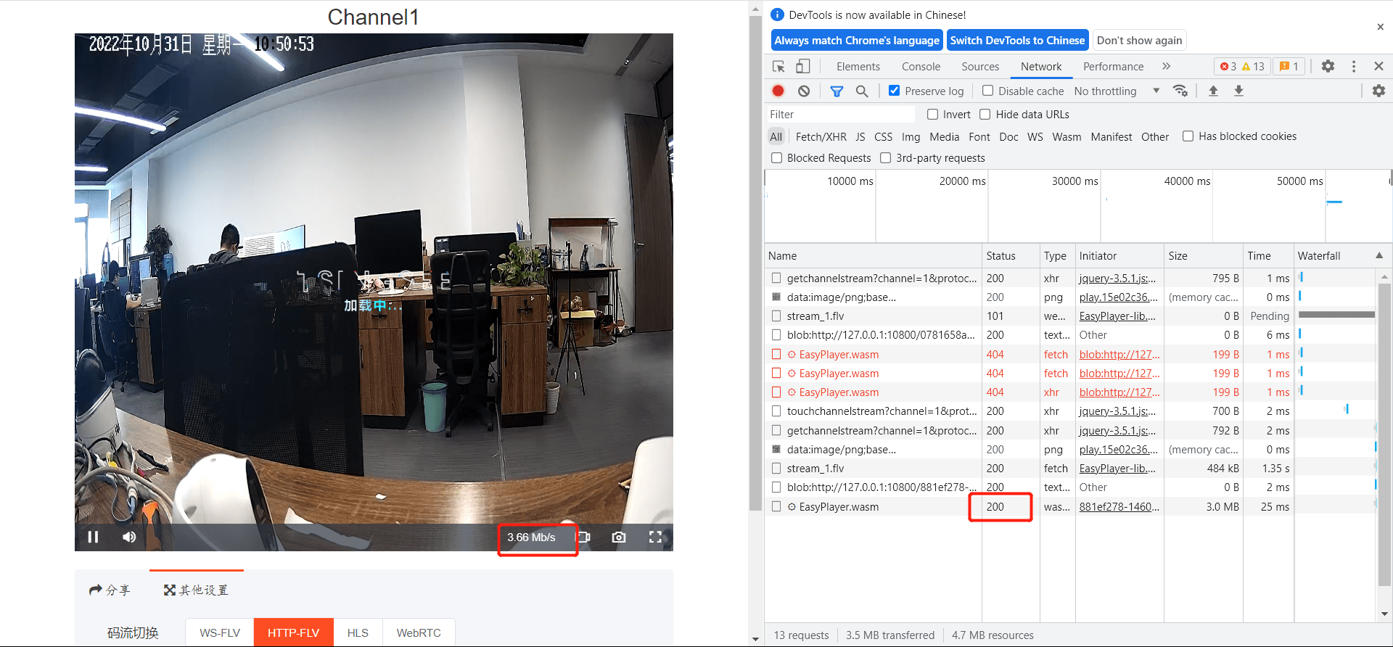Start recording with the player camcorder icon
1393x647 pixels.
584,537
